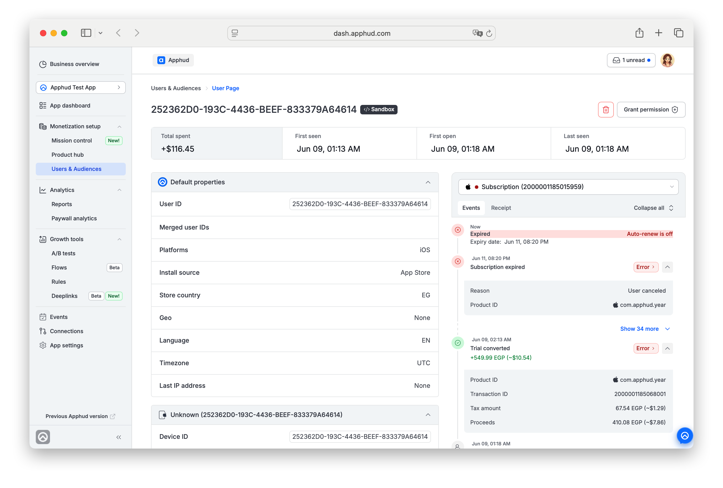Collapse the Trial converted event details

click(667, 348)
